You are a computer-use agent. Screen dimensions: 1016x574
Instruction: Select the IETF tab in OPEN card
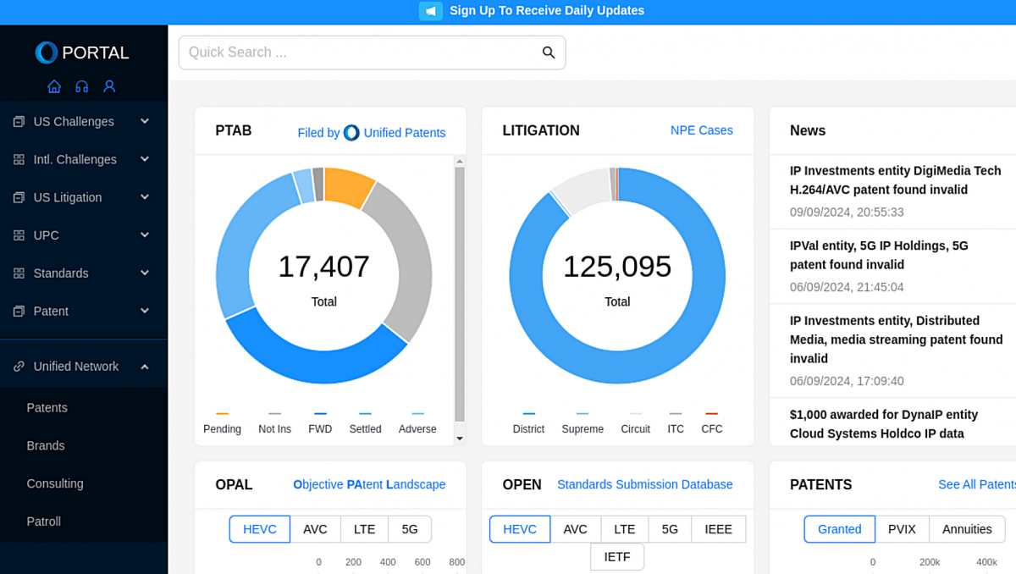617,557
